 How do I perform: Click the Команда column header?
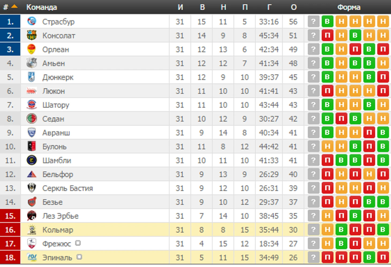[42, 7]
